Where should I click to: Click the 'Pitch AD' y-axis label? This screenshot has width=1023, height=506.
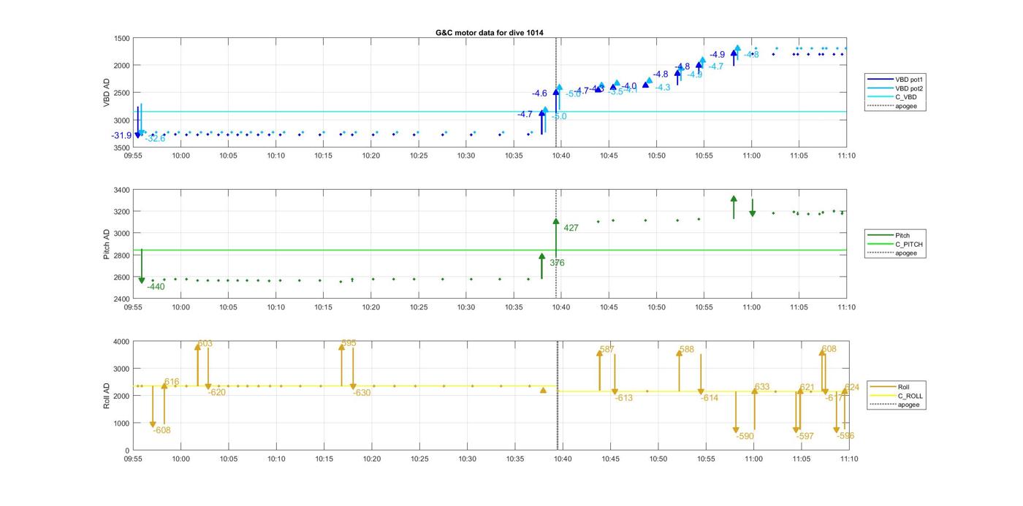(107, 245)
